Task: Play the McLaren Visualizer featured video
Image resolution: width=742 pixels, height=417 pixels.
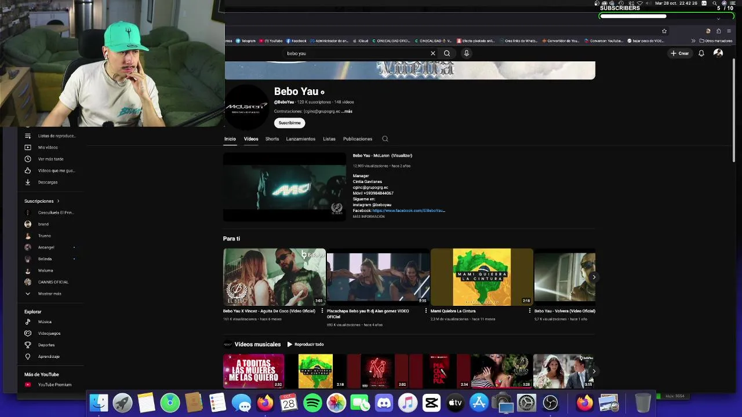Action: [285, 187]
